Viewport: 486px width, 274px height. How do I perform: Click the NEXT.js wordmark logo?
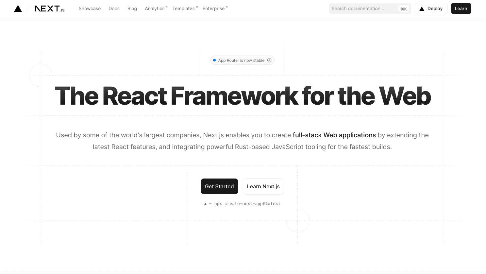click(x=49, y=9)
